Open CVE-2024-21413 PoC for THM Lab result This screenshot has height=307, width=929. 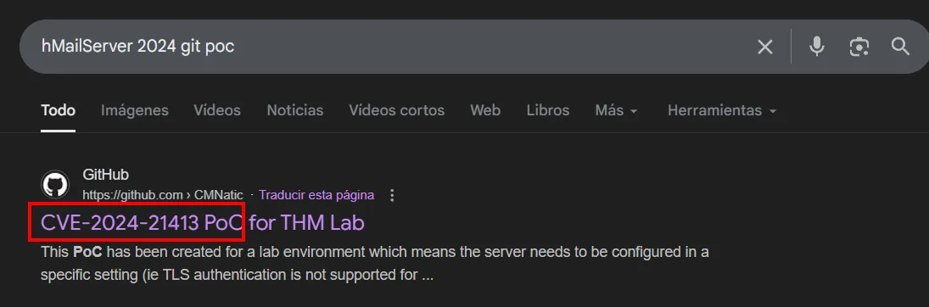coord(202,223)
